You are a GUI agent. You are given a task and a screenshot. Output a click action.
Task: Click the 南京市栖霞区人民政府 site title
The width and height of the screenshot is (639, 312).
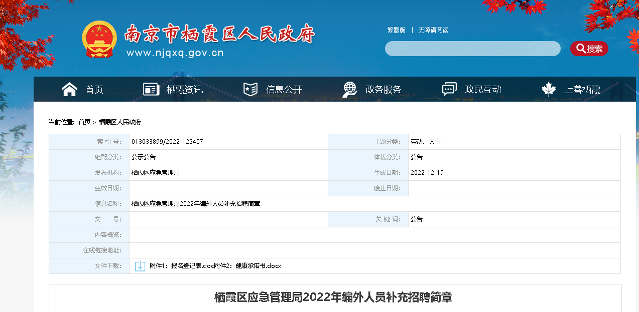[x=219, y=34]
